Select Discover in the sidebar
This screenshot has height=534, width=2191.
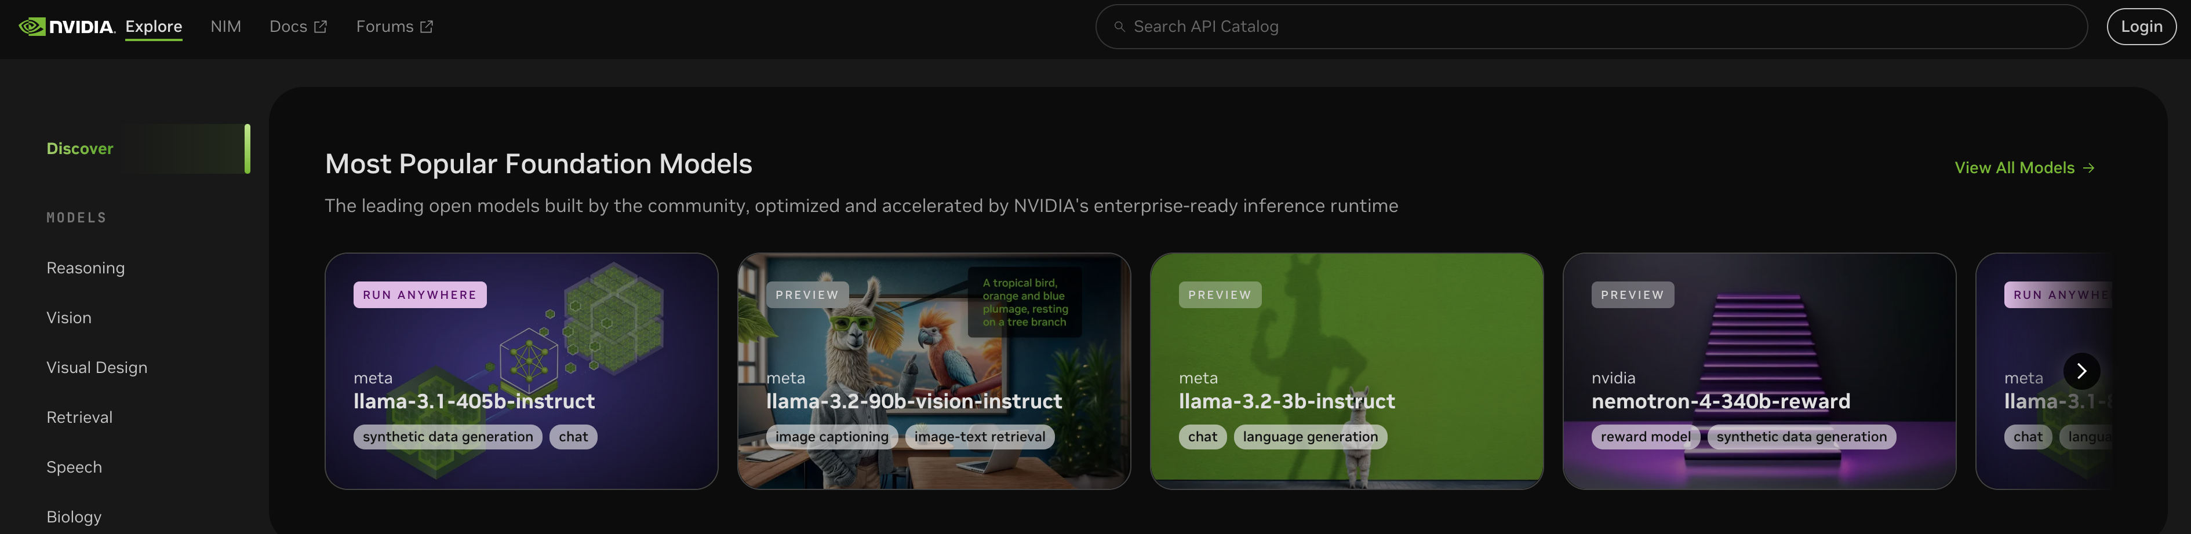pos(80,149)
